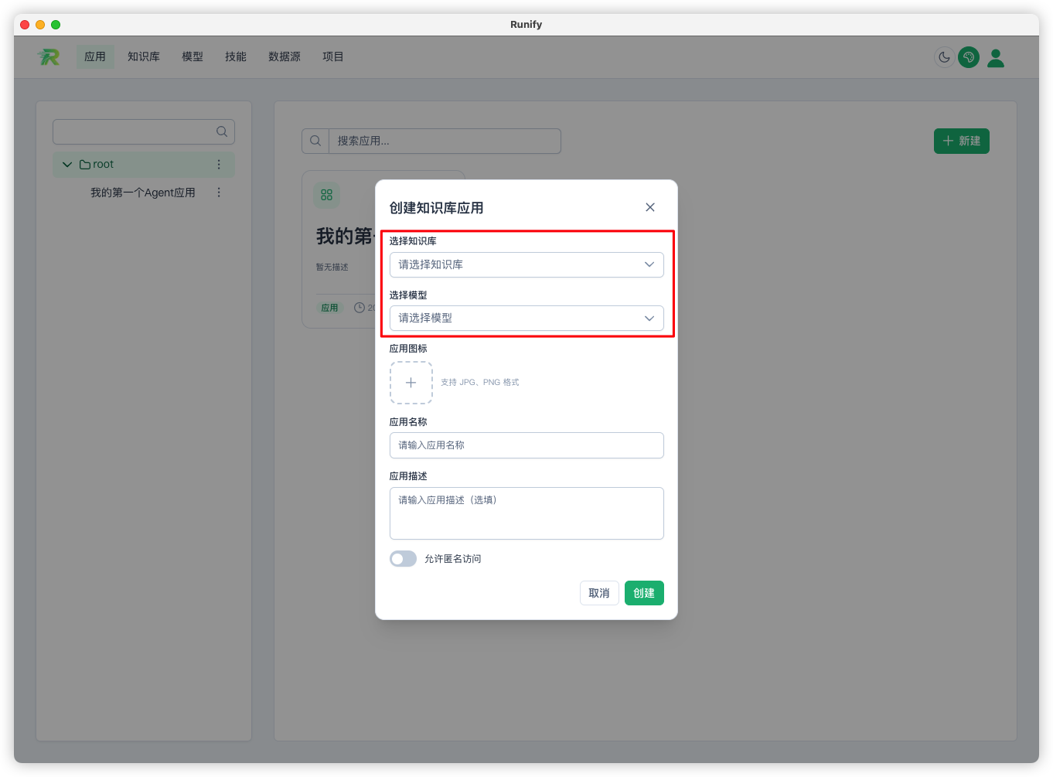Screen dimensions: 1053x777
Task: Focus the sidebar search input
Action: point(144,131)
